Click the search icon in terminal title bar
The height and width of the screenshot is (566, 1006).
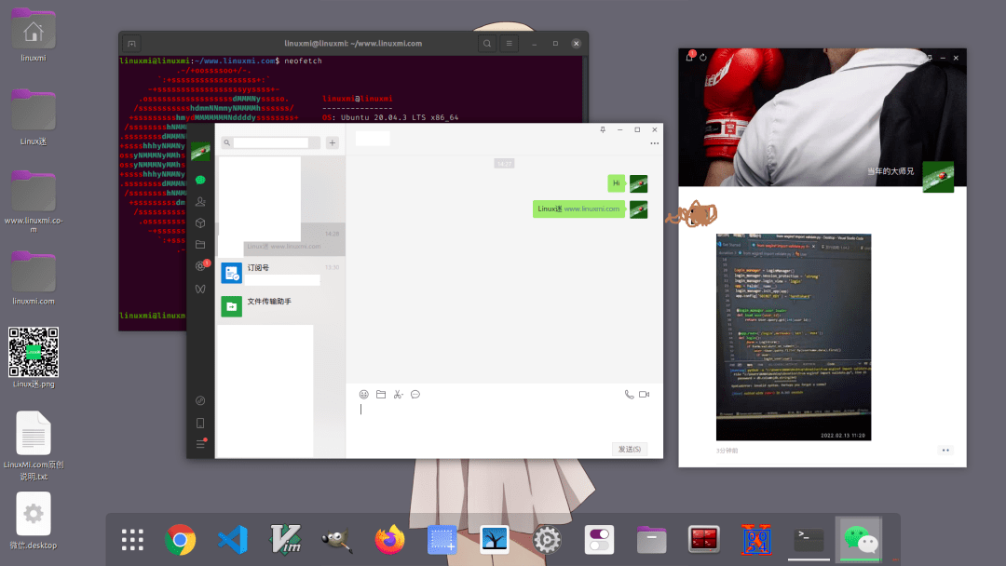click(x=487, y=44)
